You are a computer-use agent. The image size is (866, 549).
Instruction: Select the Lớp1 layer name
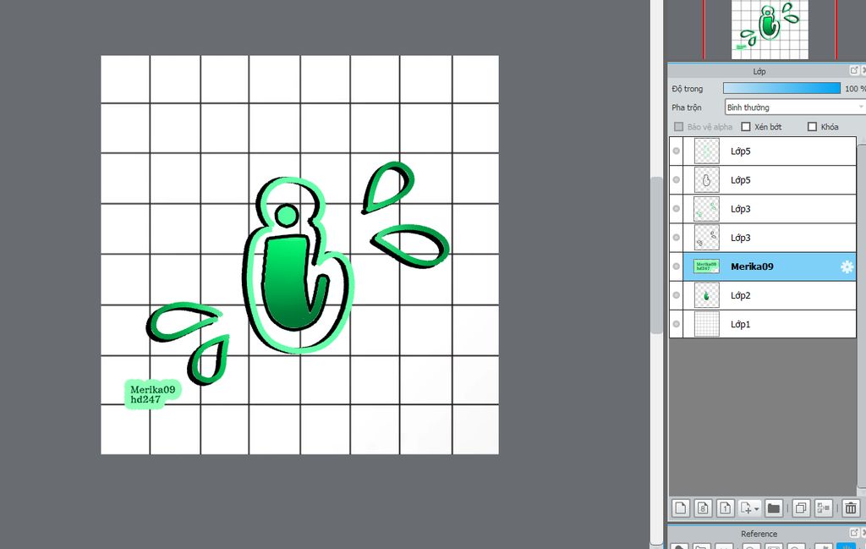click(740, 324)
